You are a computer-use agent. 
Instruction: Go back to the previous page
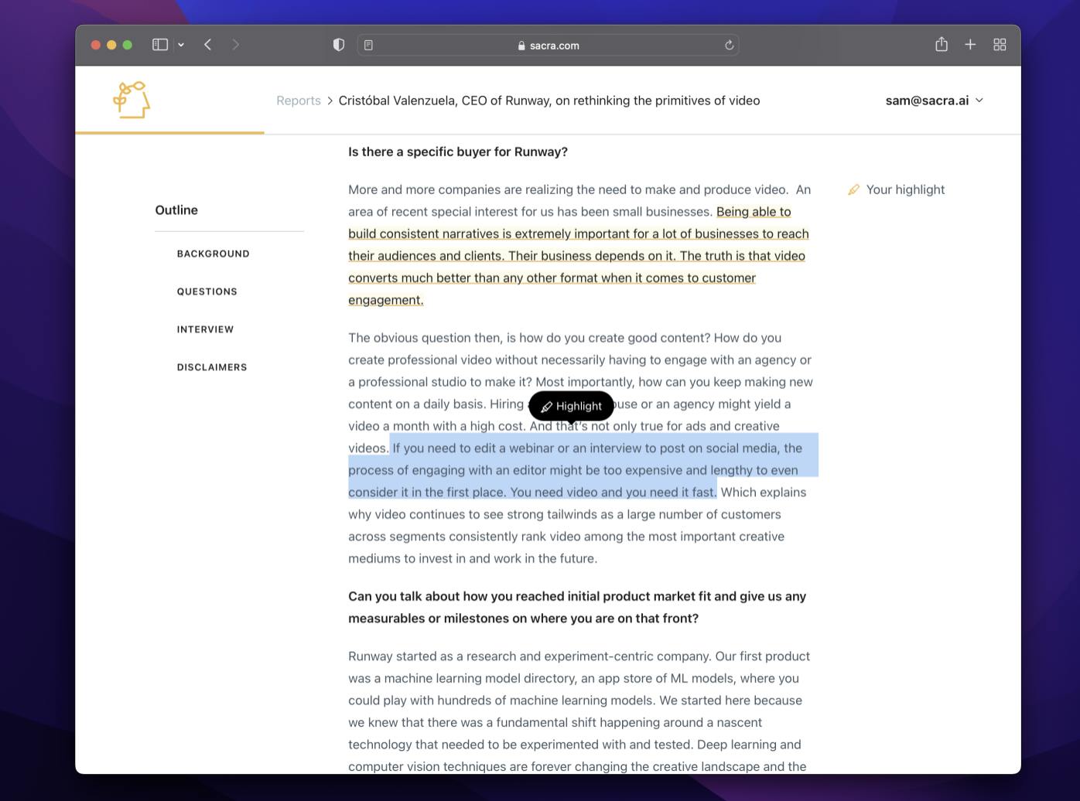(x=207, y=45)
